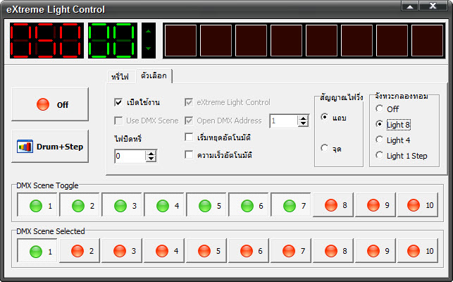Toggle DMX Scene Toggle button 10

(x=418, y=205)
